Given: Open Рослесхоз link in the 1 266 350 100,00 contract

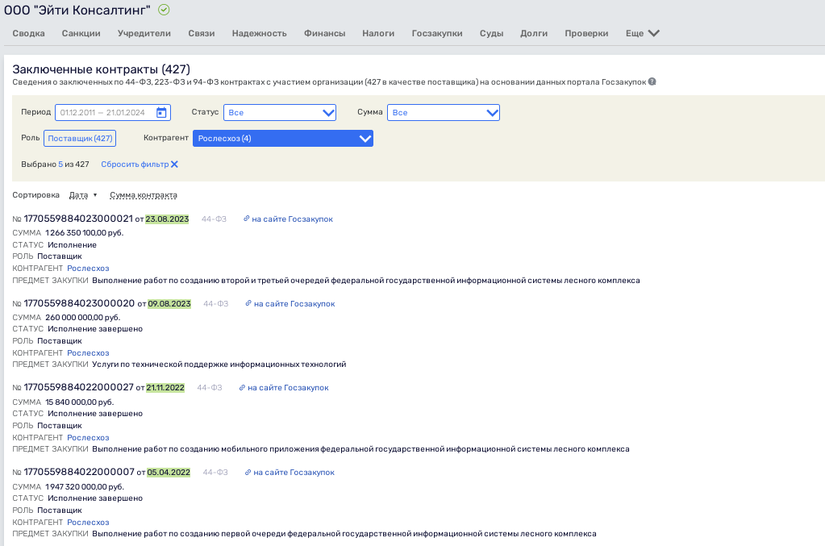Looking at the screenshot, I should click(88, 269).
